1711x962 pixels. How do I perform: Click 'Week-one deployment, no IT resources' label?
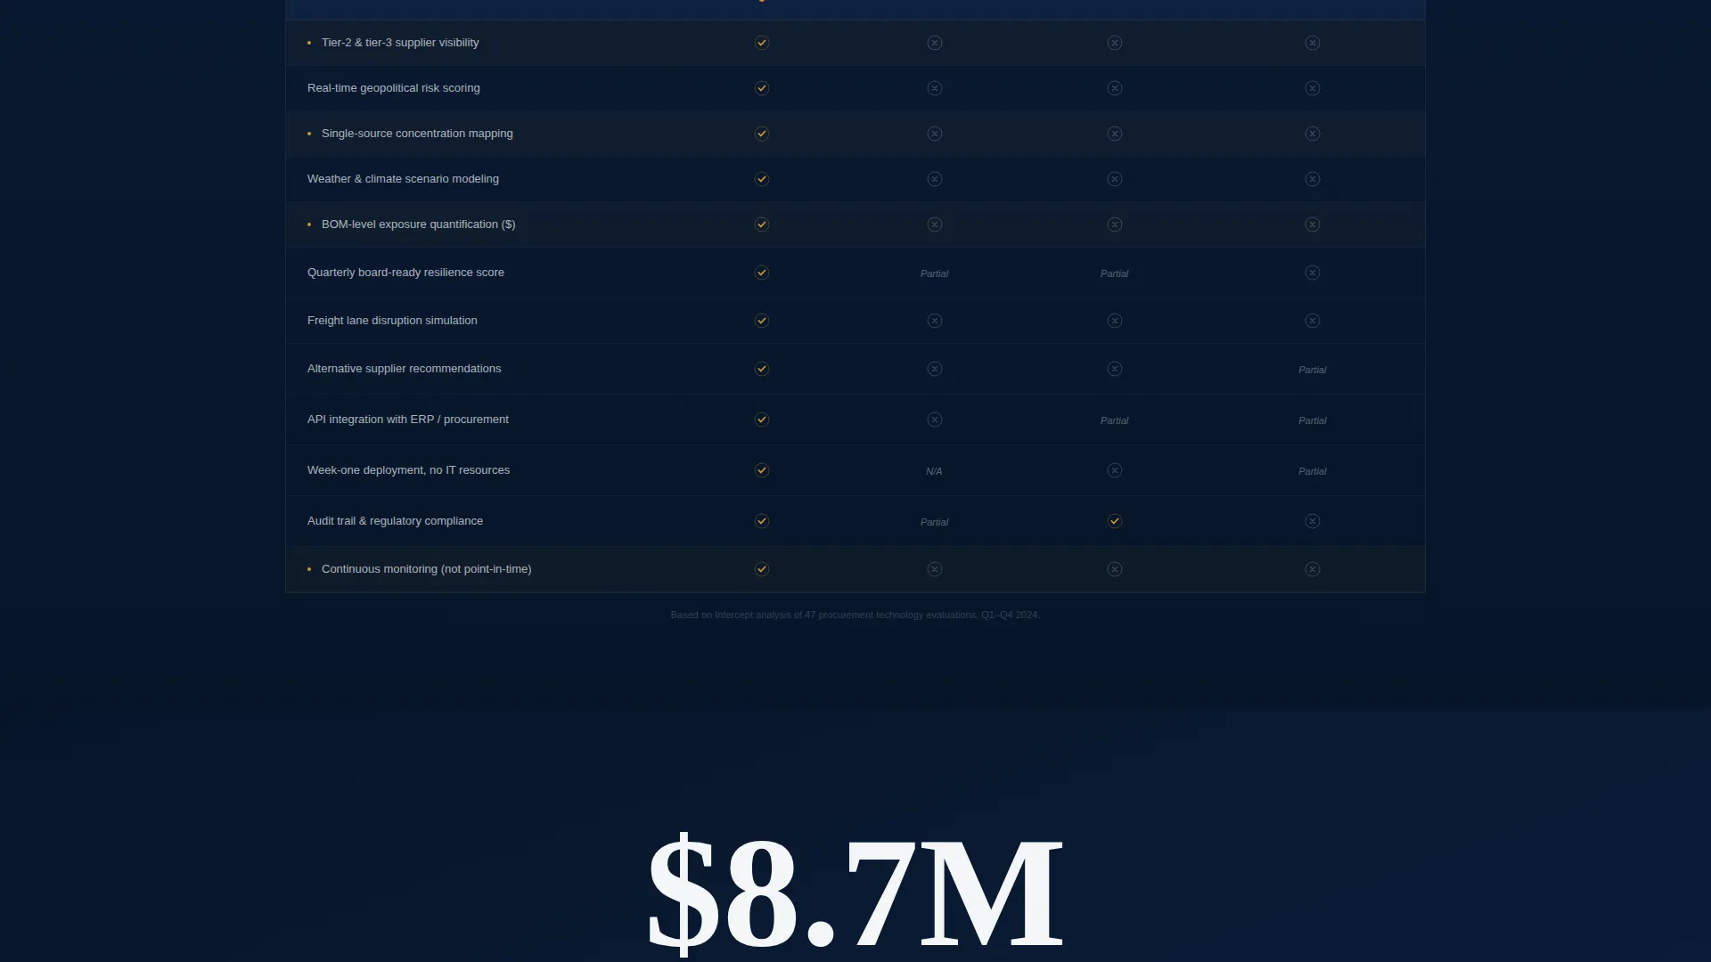coord(408,470)
